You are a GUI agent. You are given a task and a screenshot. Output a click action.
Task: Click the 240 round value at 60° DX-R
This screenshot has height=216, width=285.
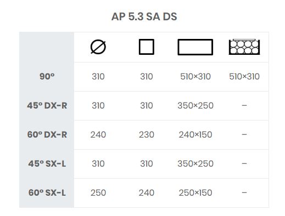tap(98, 134)
